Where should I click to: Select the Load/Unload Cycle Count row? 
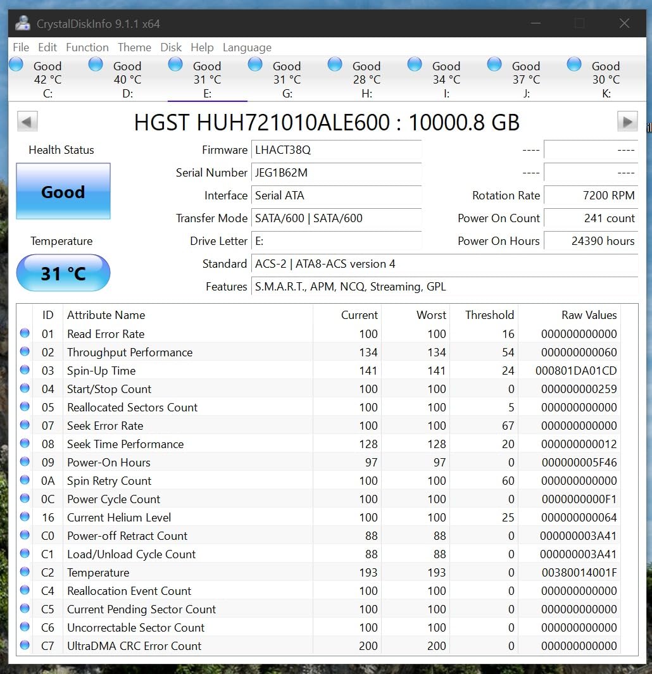[x=319, y=554]
